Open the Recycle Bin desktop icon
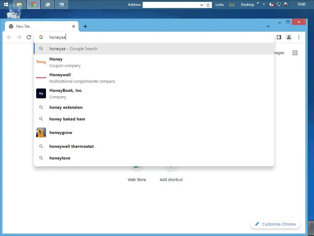This screenshot has height=236, width=314. (13, 14)
